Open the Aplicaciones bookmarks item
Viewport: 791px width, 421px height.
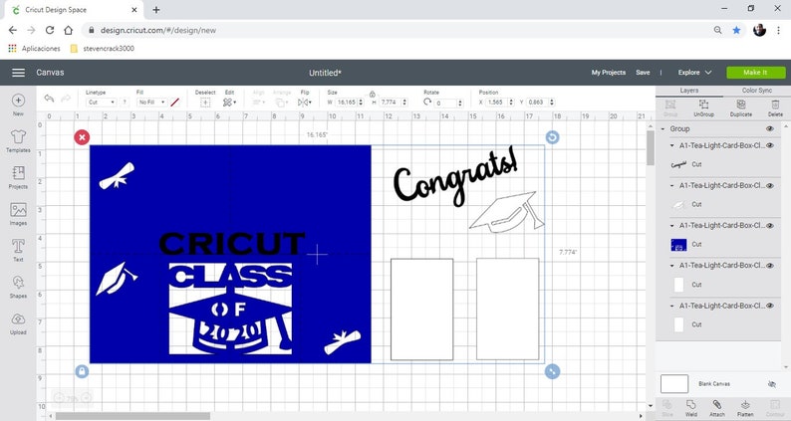34,49
